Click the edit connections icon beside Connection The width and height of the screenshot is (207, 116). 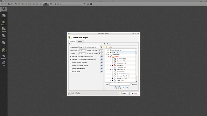(x=101, y=47)
